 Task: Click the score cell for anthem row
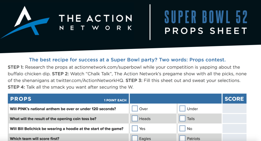pos(234,109)
